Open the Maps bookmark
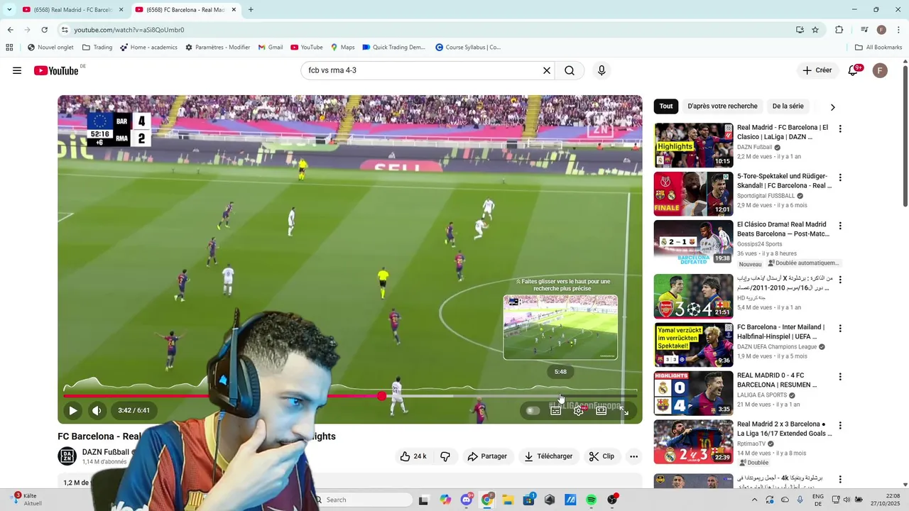 coord(342,48)
